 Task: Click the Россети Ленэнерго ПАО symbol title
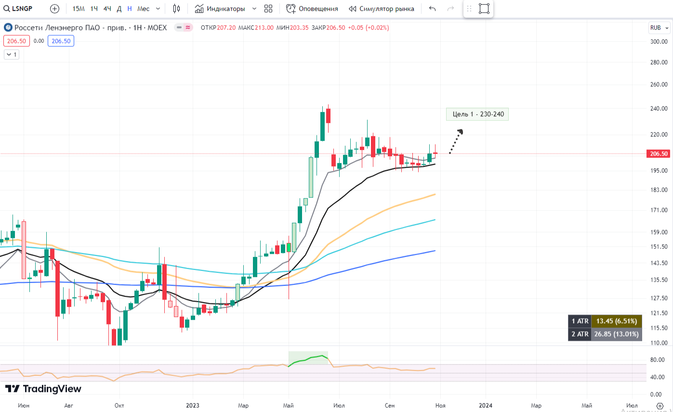(x=91, y=27)
